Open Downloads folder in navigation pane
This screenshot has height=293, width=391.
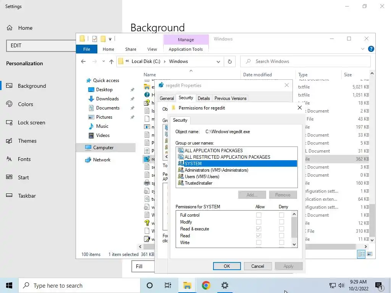(107, 99)
